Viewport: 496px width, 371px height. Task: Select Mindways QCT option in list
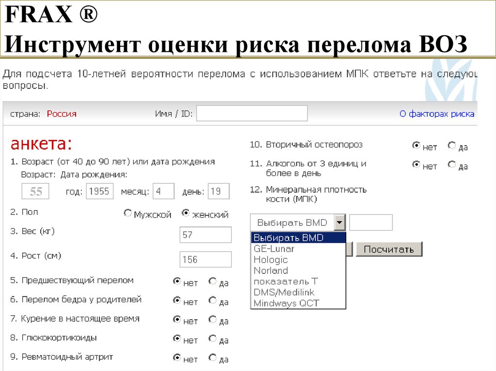286,303
